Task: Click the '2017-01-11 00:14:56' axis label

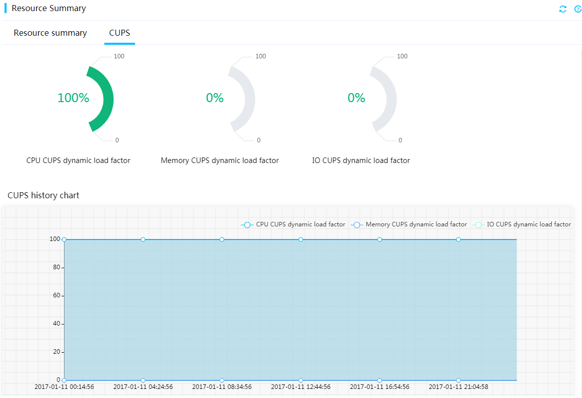Action: [64, 387]
